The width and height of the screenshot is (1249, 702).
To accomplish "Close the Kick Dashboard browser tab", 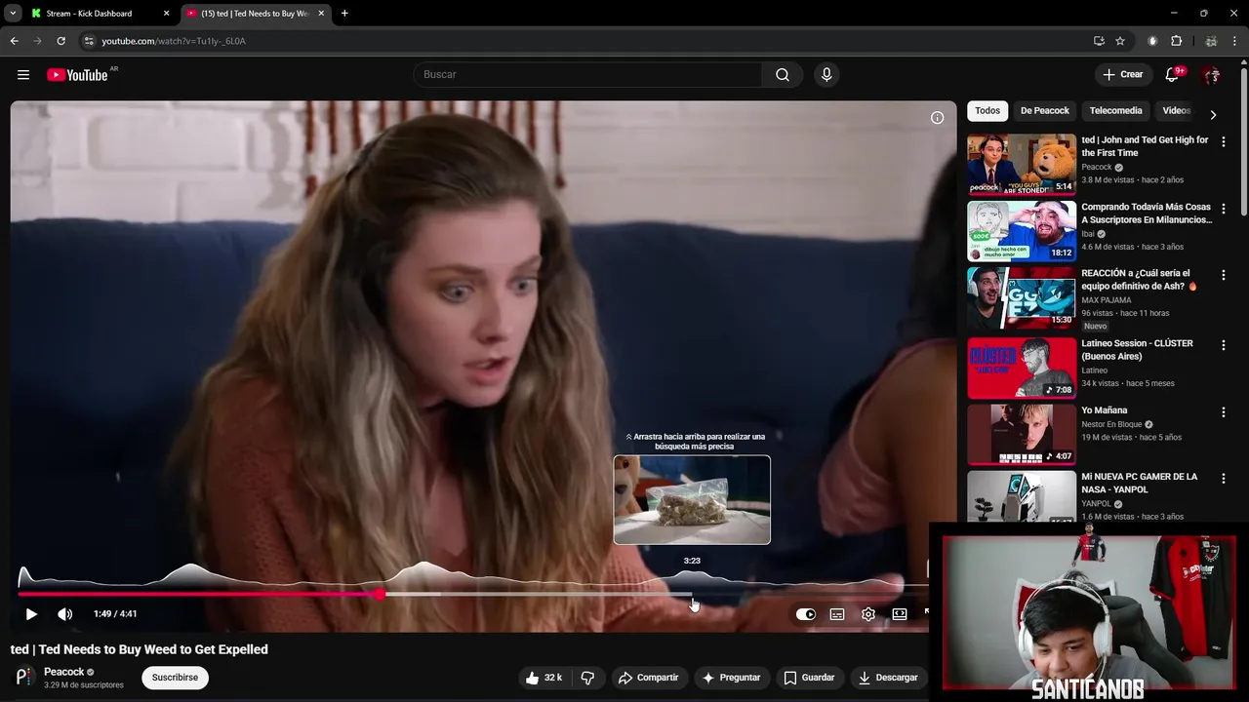I will point(166,14).
